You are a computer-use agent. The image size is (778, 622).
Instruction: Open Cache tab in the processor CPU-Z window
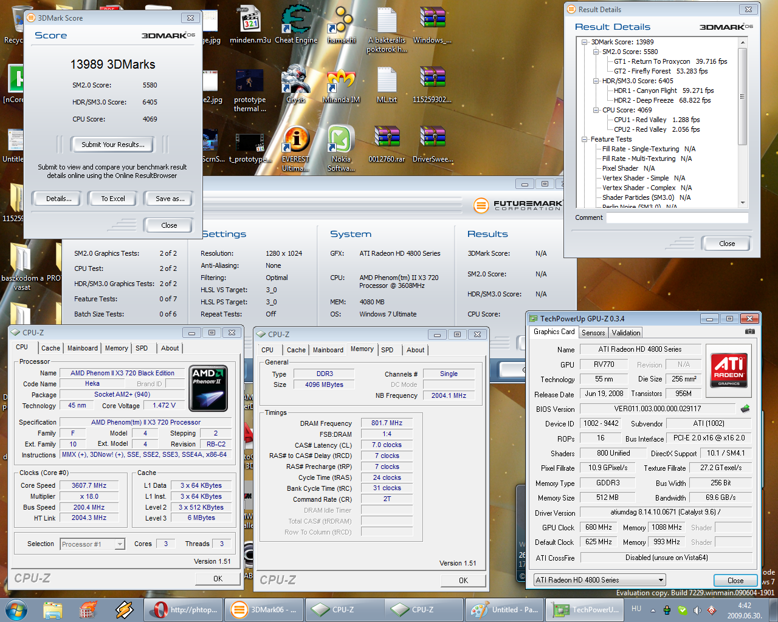50,348
